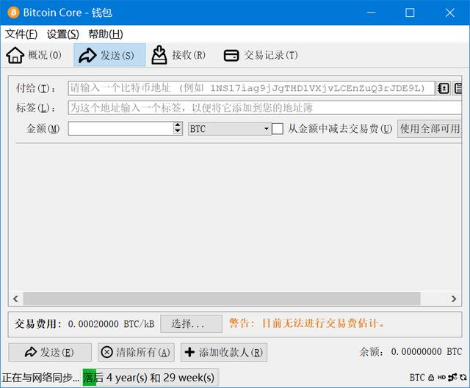The height and width of the screenshot is (388, 470).
Task: Tick 从金额中减去交易费(U) checkbox
Action: click(278, 129)
